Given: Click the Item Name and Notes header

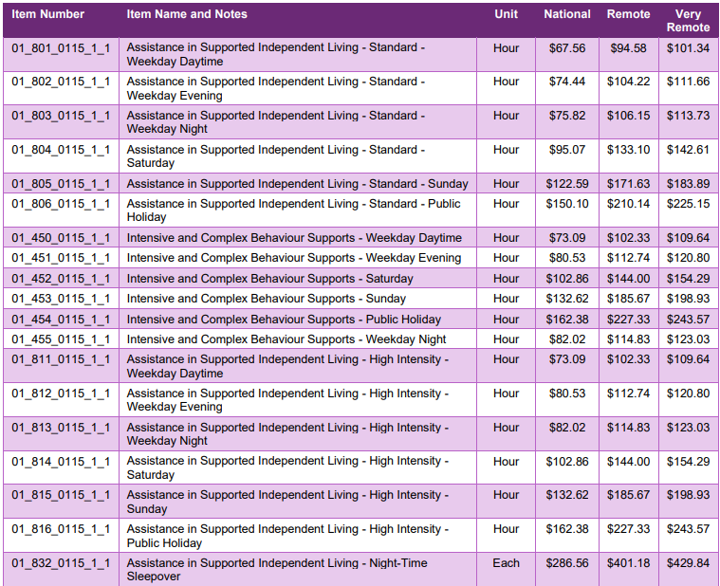Looking at the screenshot, I should pyautogui.click(x=187, y=14).
